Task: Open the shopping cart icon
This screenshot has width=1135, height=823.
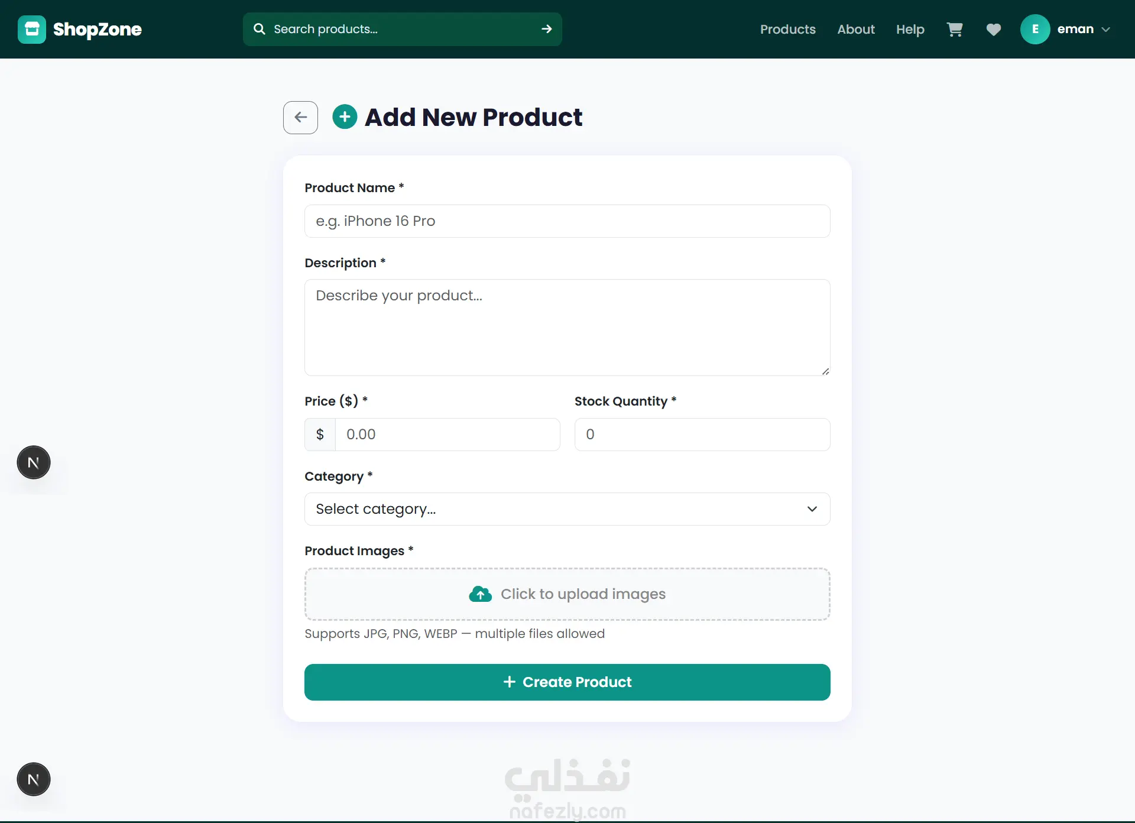Action: [x=955, y=29]
